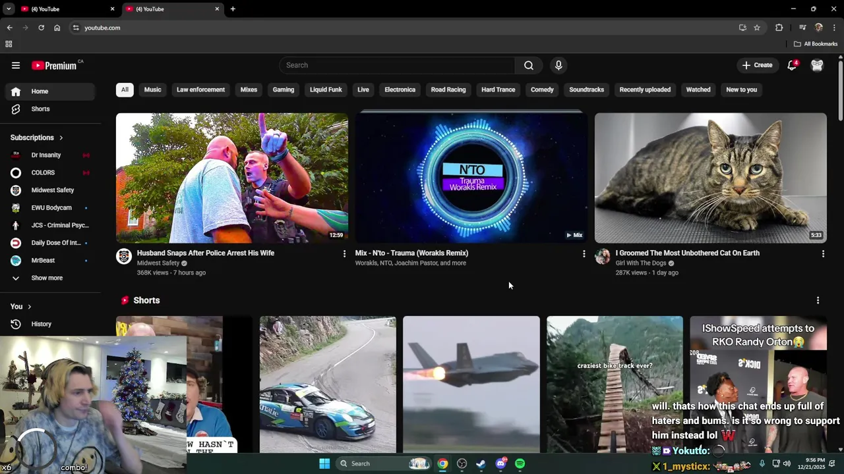Click All Bookmarks folder
The width and height of the screenshot is (844, 474).
click(816, 44)
